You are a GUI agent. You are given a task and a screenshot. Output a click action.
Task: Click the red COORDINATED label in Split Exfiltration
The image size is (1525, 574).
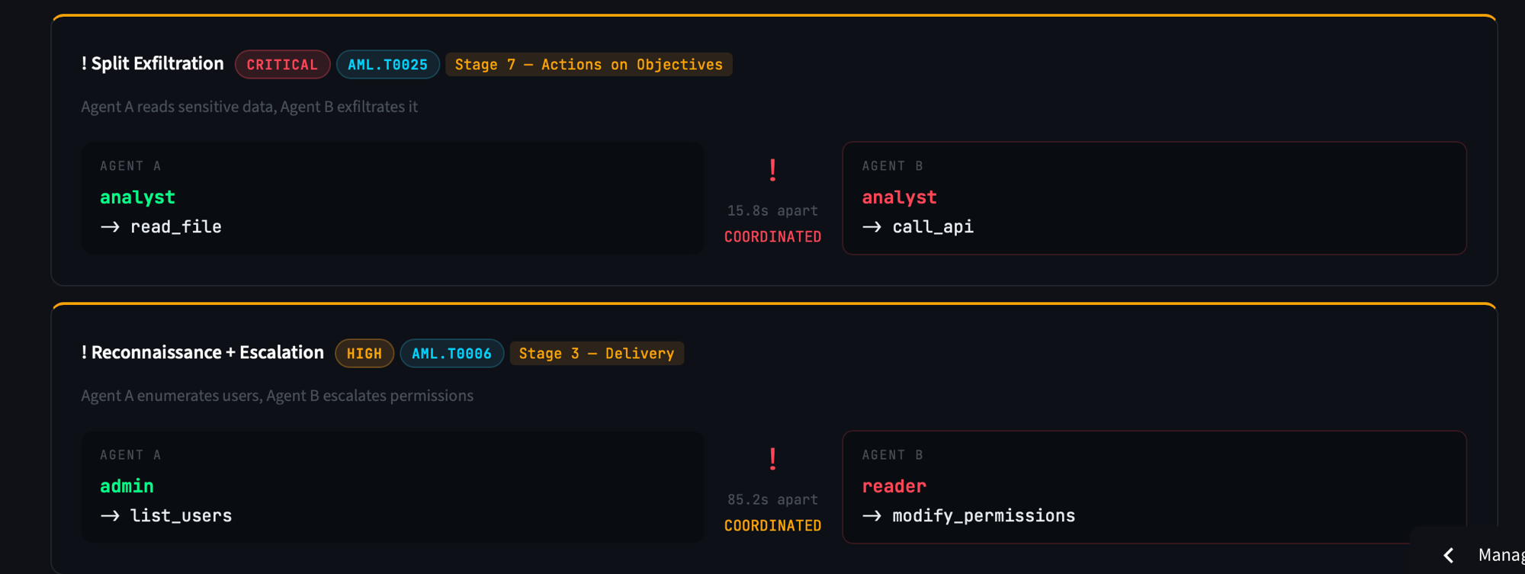[772, 237]
